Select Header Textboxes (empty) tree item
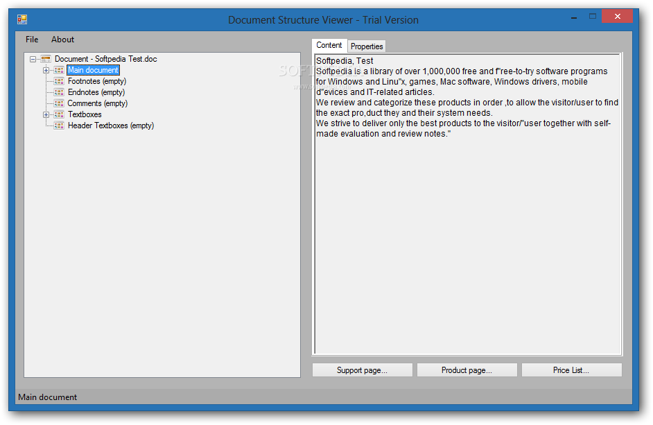This screenshot has height=425, width=653. [111, 125]
